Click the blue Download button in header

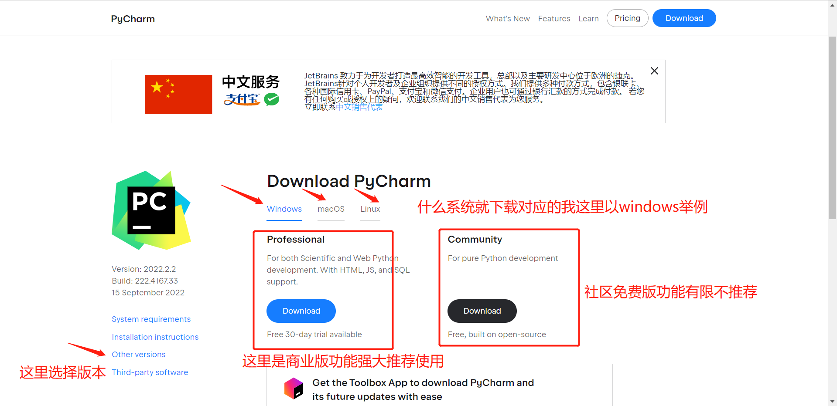(x=684, y=18)
